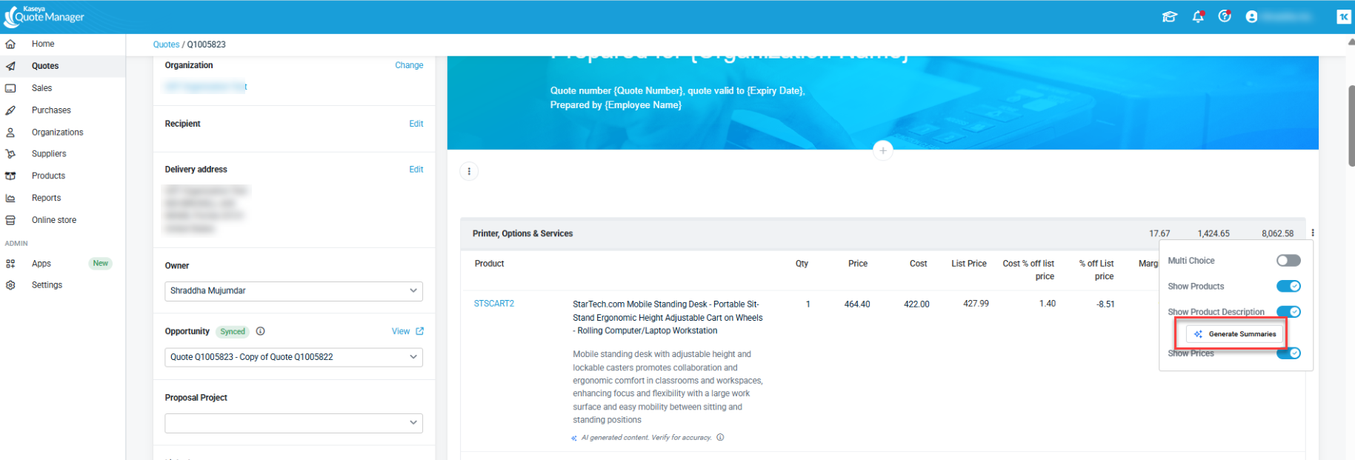The image size is (1355, 460).
Task: Click the Generate Summaries button
Action: [x=1234, y=334]
